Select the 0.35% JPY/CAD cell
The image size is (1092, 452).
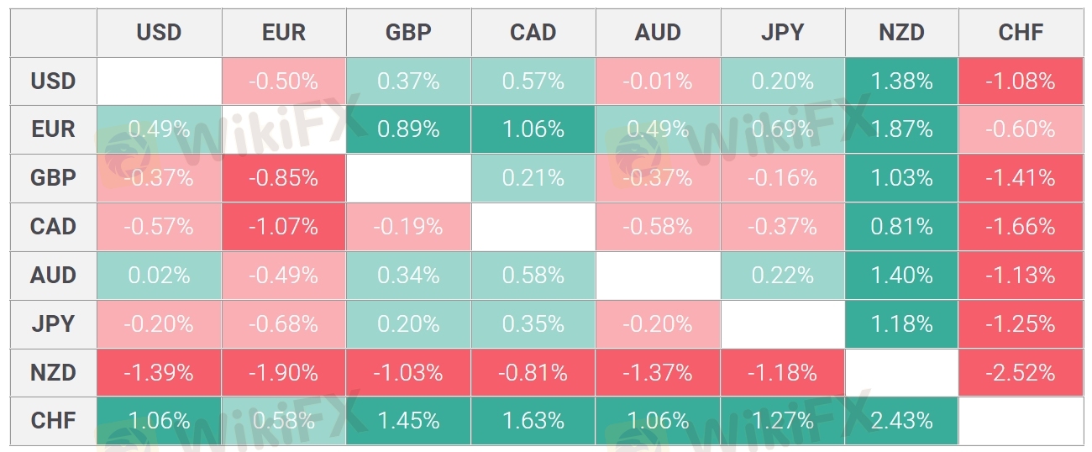(x=533, y=324)
